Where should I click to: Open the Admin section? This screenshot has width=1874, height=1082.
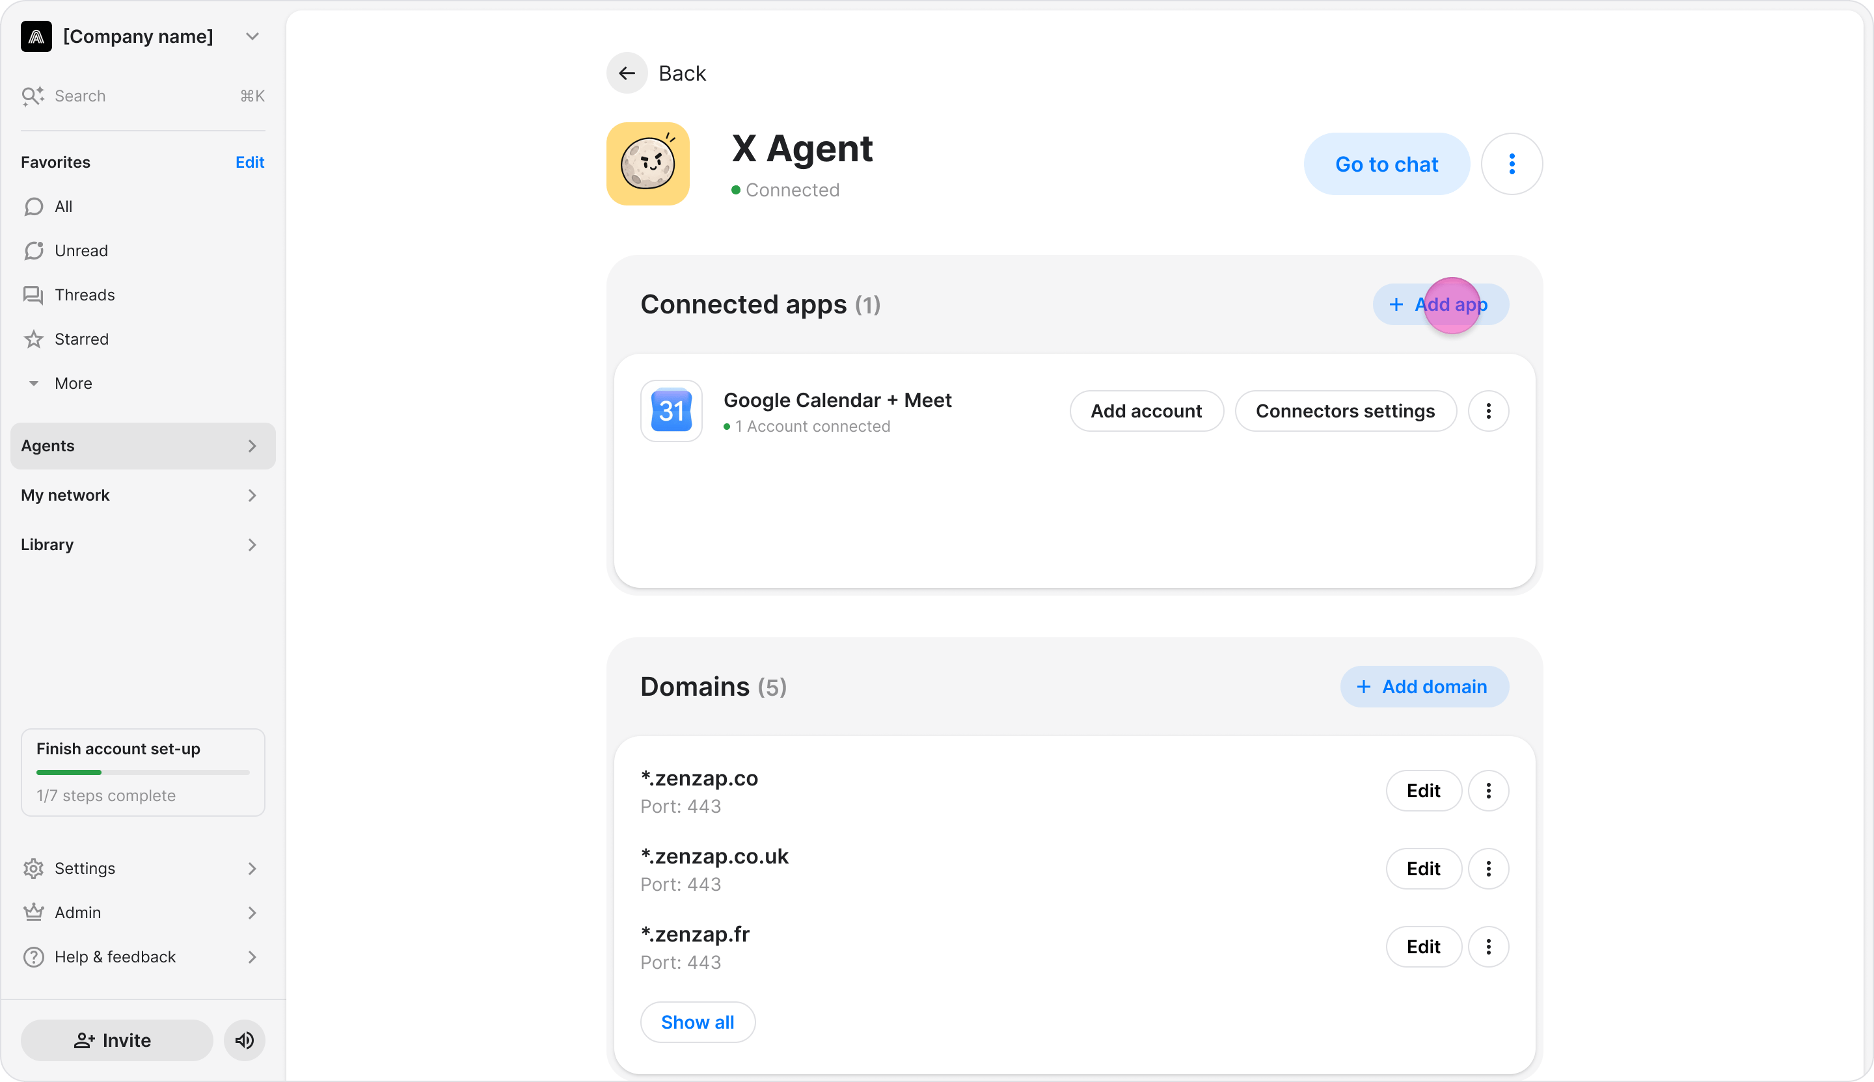(x=143, y=912)
